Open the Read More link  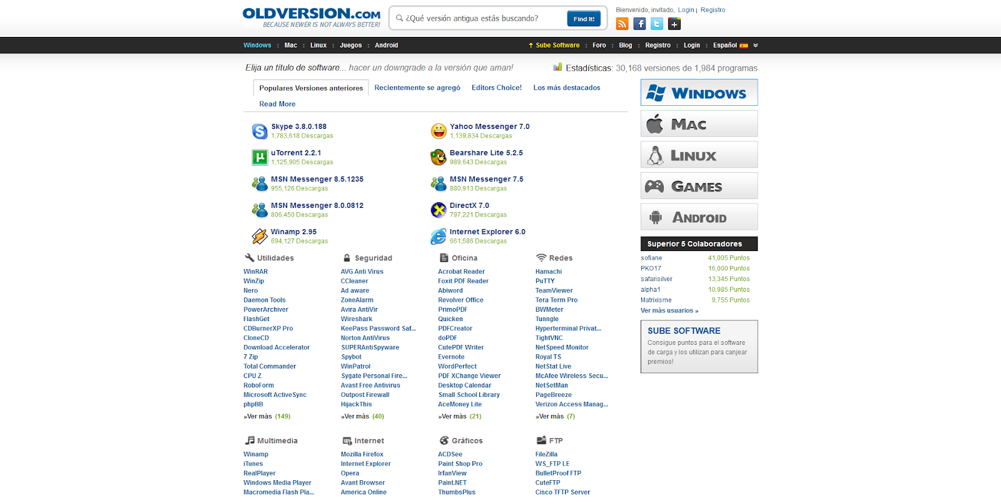pyautogui.click(x=277, y=104)
